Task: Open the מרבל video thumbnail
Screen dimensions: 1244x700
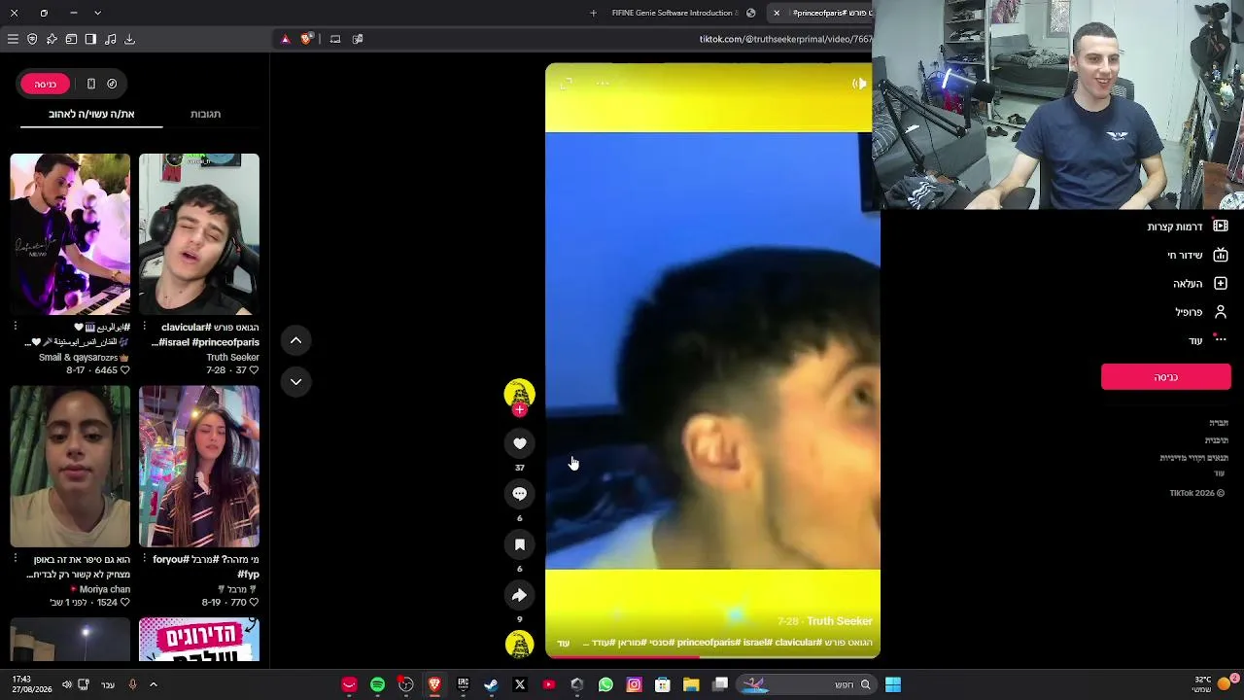Action: [x=199, y=467]
